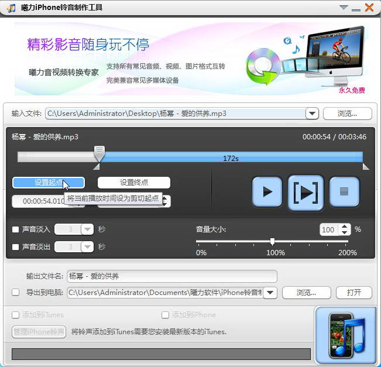The width and height of the screenshot is (381, 367).
Task: Click the 输出文件名 text field
Action: (172, 276)
